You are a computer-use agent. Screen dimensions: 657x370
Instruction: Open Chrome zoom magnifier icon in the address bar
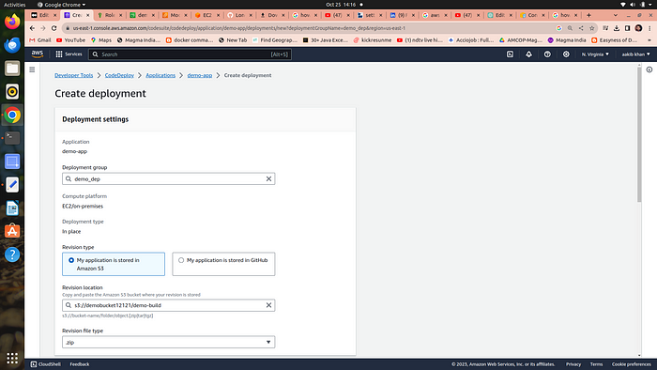(x=570, y=28)
